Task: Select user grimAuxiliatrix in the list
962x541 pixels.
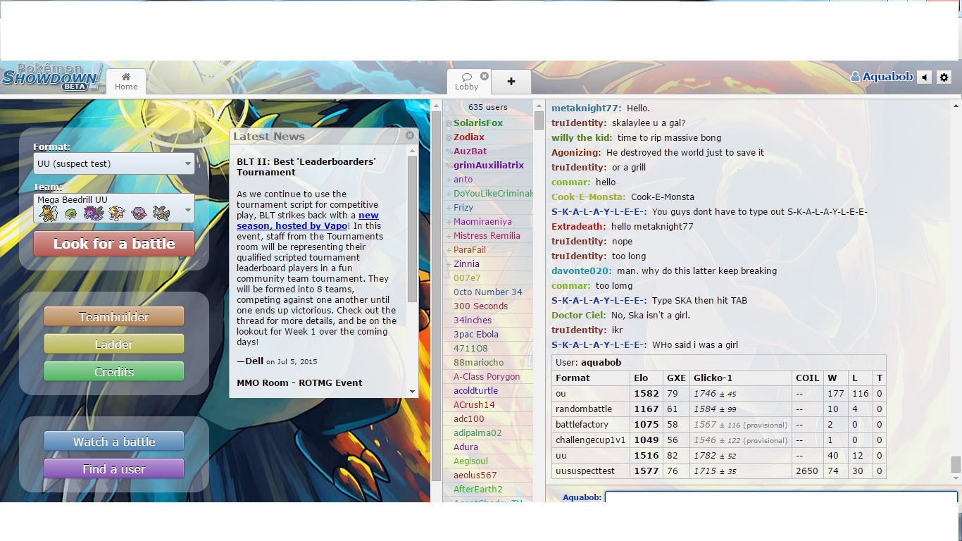Action: point(489,166)
